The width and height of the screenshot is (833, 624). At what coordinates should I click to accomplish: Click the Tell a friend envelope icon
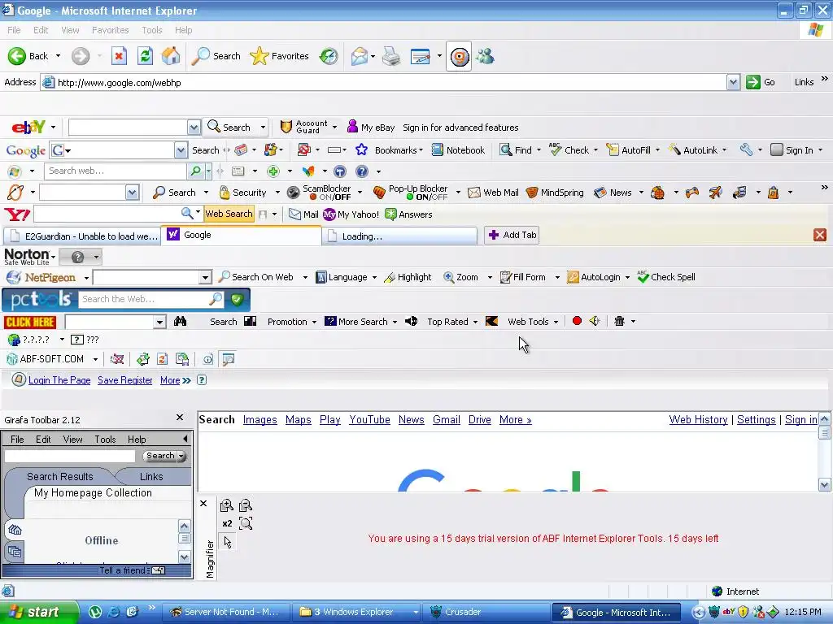159,570
